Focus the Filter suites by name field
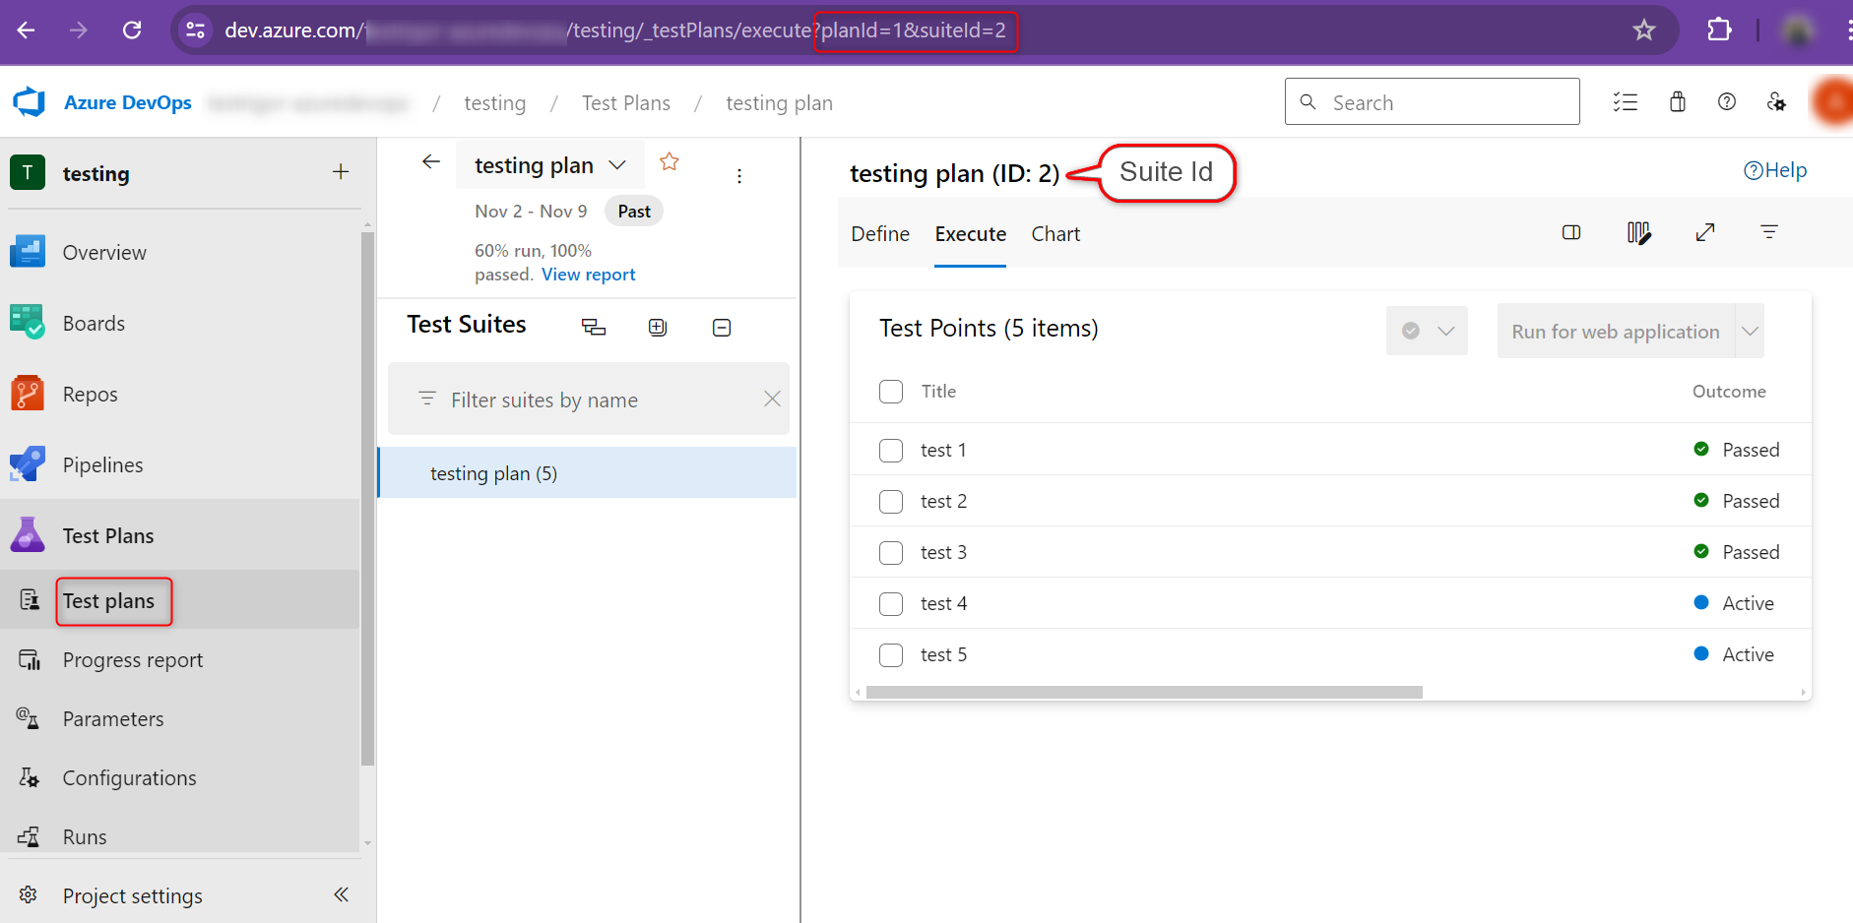Image resolution: width=1853 pixels, height=923 pixels. (591, 400)
